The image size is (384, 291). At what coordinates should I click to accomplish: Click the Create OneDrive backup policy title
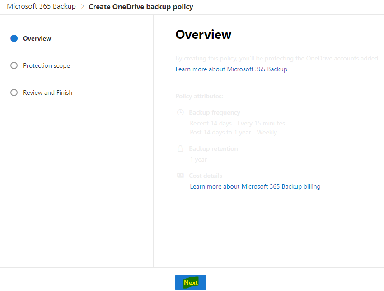pos(141,7)
